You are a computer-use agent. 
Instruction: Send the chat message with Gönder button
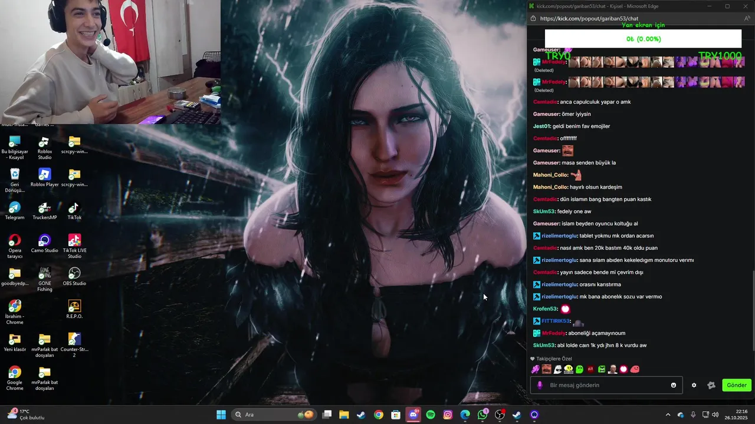click(737, 385)
